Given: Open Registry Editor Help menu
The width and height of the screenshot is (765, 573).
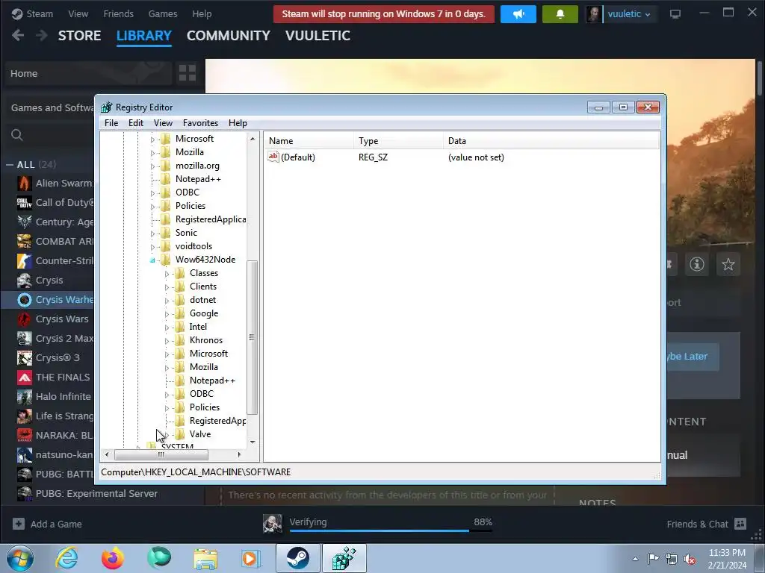Looking at the screenshot, I should tap(238, 123).
